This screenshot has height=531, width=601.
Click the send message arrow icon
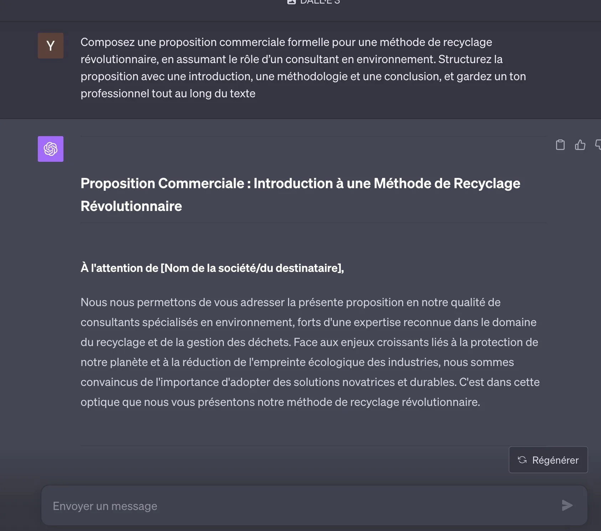[x=567, y=505]
